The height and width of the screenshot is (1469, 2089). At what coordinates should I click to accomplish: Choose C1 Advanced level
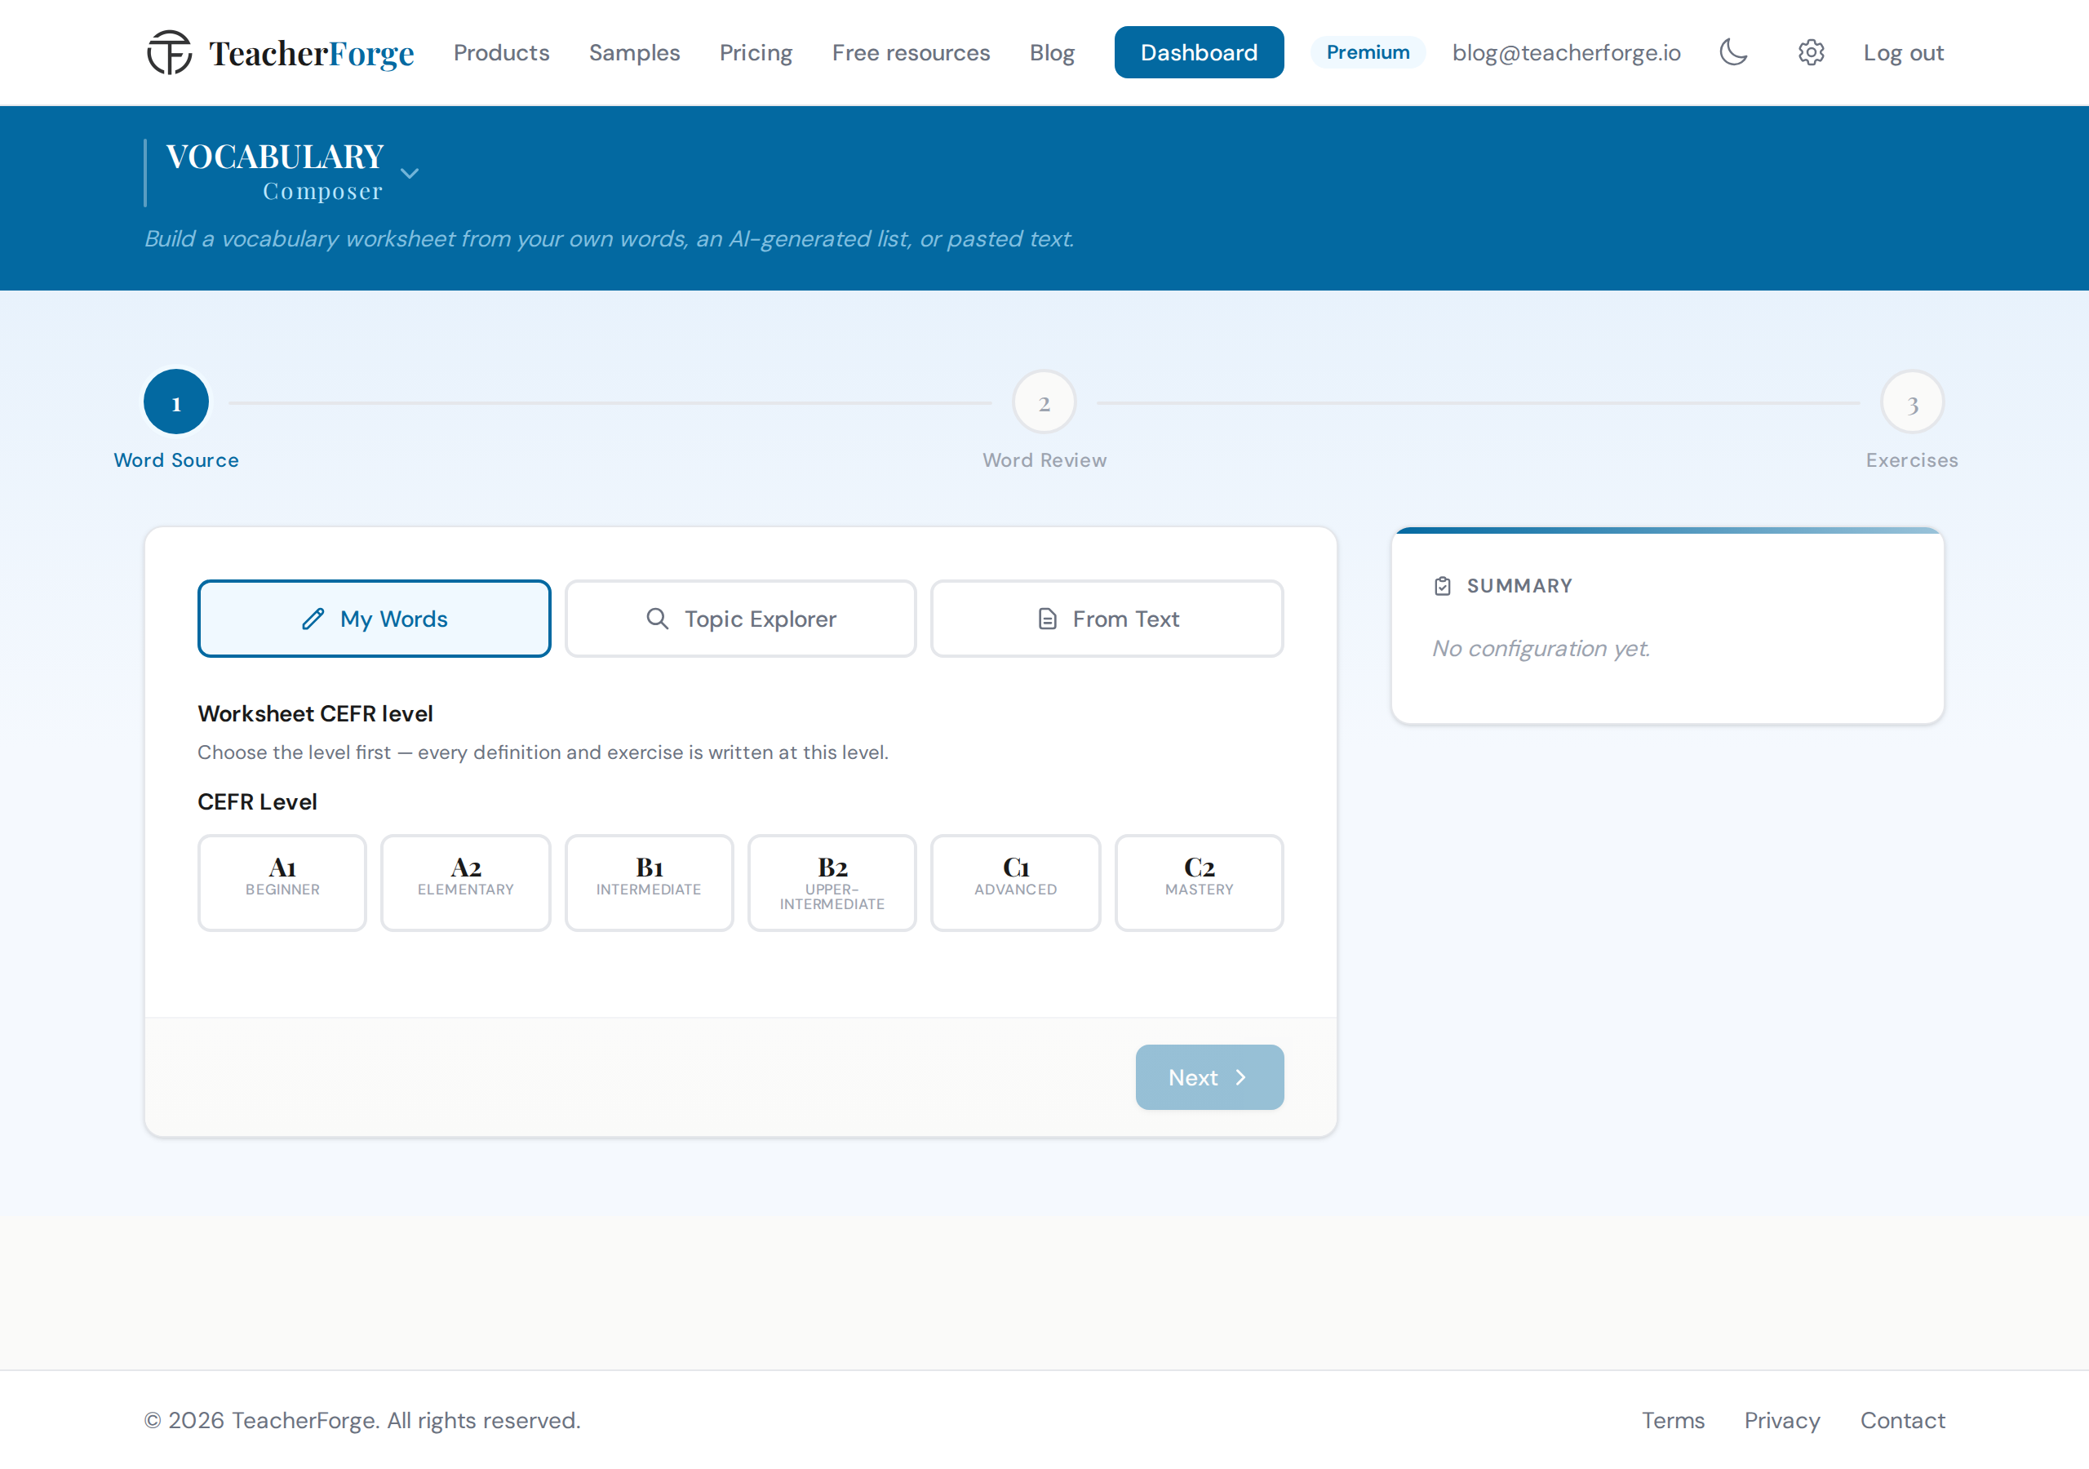pos(1015,883)
